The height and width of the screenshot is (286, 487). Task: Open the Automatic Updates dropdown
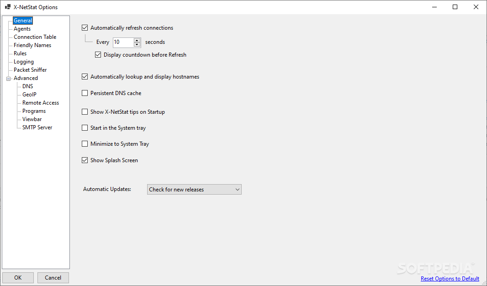point(194,190)
